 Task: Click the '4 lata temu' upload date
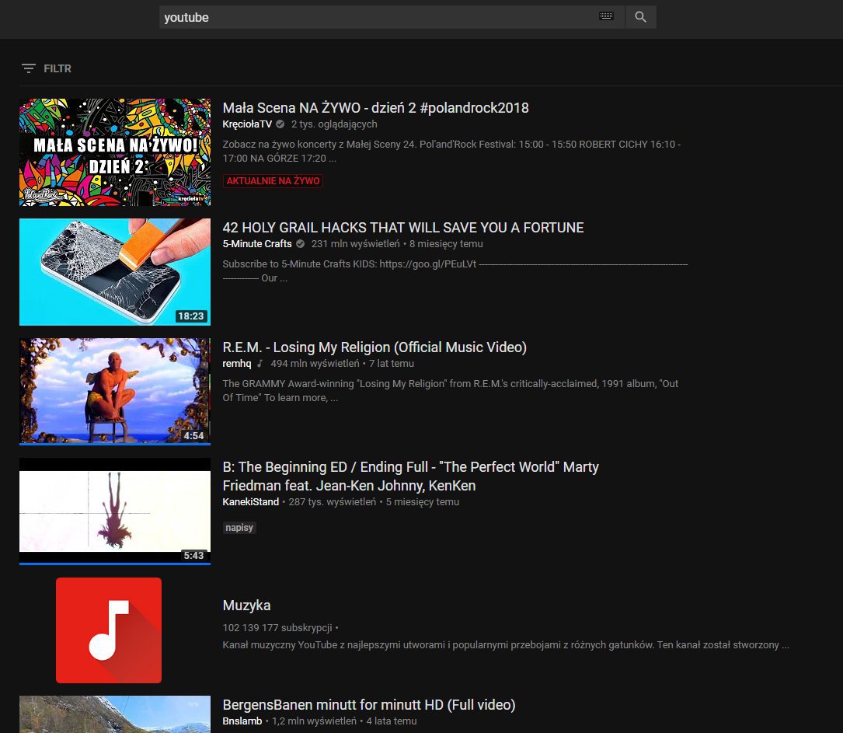point(392,721)
